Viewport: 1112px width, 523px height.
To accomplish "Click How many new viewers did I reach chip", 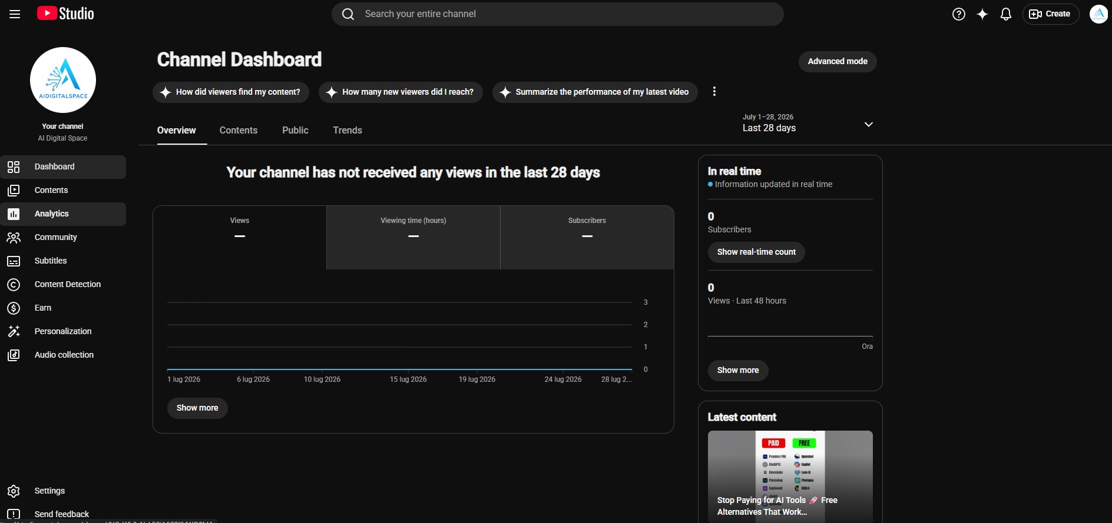I will pyautogui.click(x=401, y=92).
